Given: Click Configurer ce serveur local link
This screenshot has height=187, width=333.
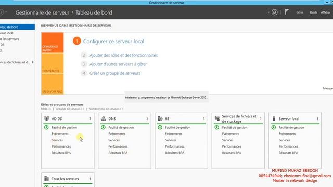Looking at the screenshot, I should click(113, 41).
